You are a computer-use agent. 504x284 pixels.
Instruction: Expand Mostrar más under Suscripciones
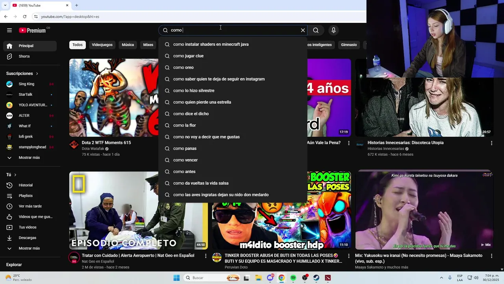[30, 158]
